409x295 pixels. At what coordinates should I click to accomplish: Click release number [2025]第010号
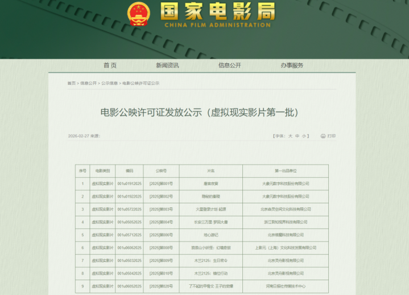tap(161, 273)
